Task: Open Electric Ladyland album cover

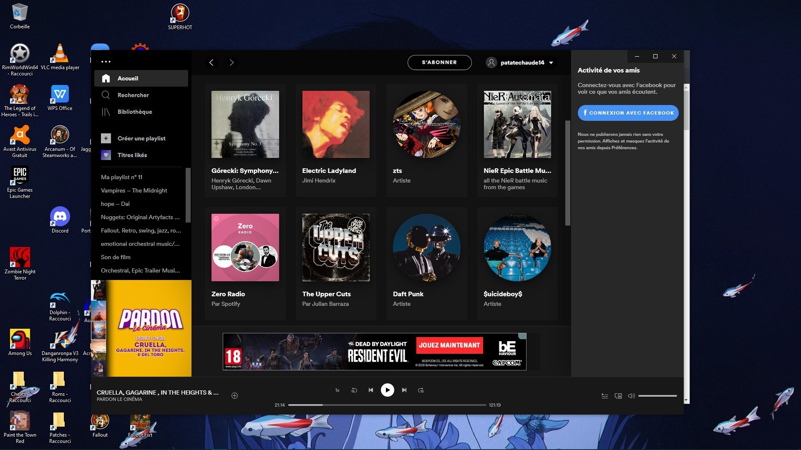Action: (336, 124)
